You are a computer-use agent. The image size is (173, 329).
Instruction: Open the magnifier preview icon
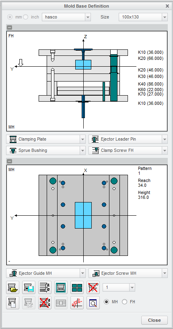pos(93,303)
